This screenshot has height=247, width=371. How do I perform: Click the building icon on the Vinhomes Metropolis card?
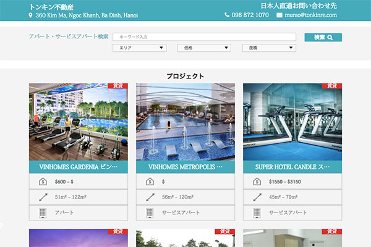[150, 212]
